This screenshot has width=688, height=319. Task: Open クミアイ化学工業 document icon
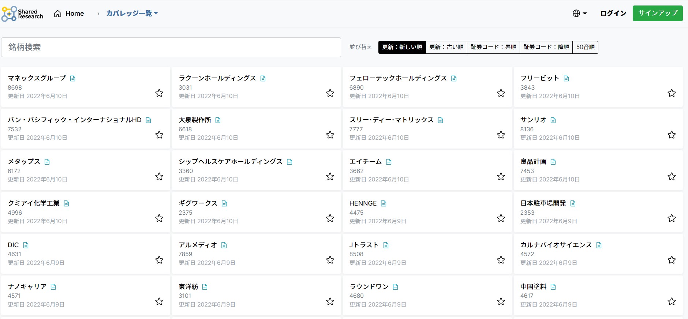click(x=66, y=203)
